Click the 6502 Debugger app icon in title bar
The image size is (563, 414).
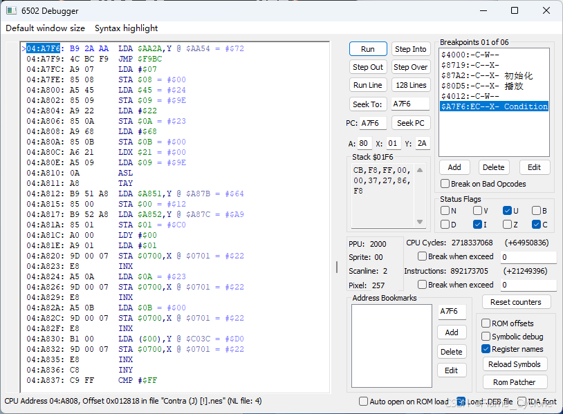click(x=11, y=11)
